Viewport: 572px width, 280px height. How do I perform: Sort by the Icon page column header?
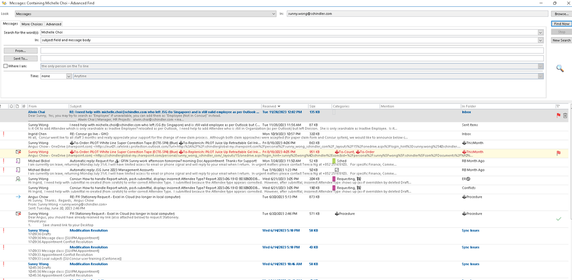tap(18, 106)
